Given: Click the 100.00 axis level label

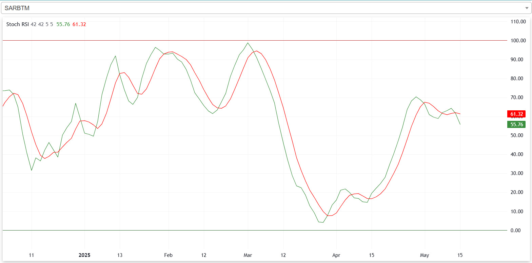Looking at the screenshot, I should pos(518,41).
